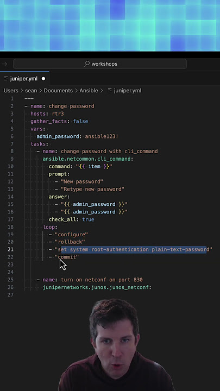Click "change password with cli_command" text

point(109,152)
